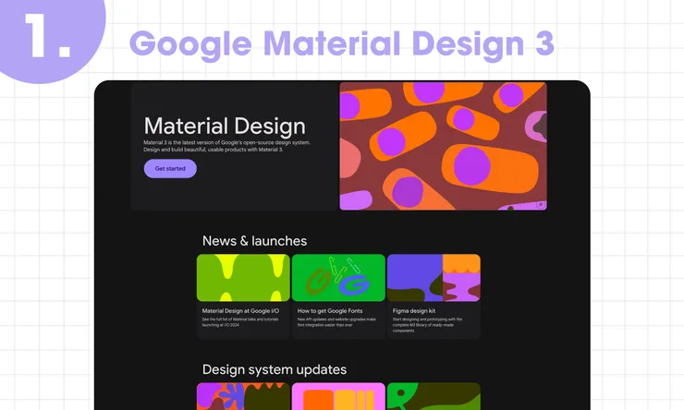The height and width of the screenshot is (410, 684).
Task: Click the Figma design kit title
Action: pos(414,311)
